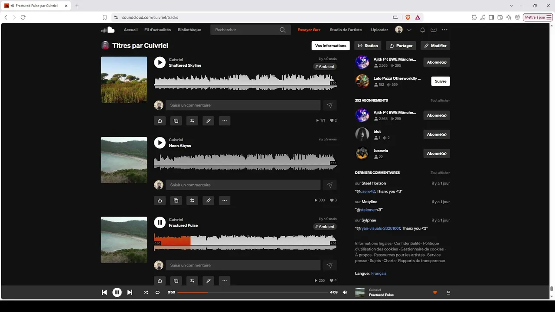Screen dimensions: 555x312
Task: Click the search magnifier icon
Action: click(x=283, y=30)
